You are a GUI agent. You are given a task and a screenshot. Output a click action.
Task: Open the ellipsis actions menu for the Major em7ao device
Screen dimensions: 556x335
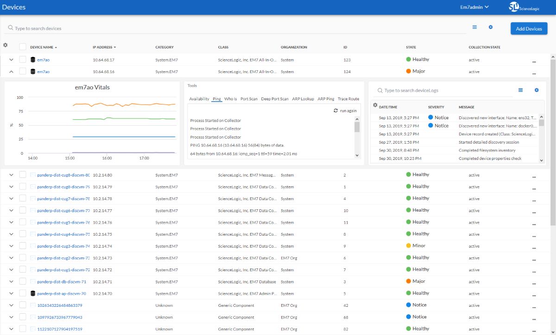[534, 73]
